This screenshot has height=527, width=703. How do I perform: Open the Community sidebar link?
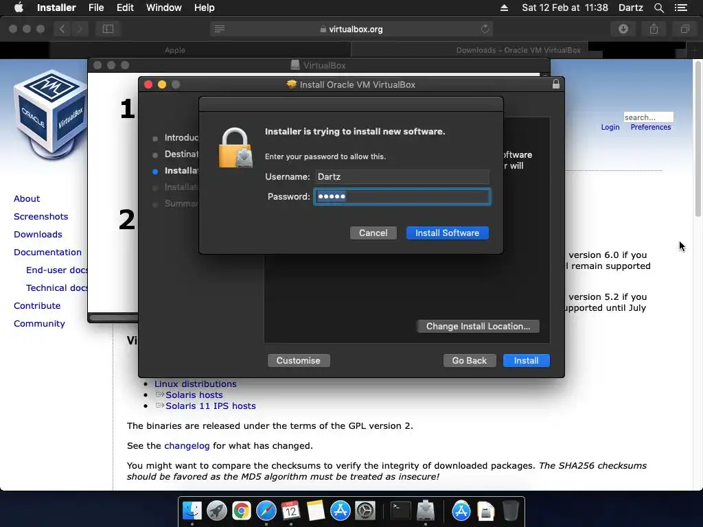pyautogui.click(x=39, y=324)
